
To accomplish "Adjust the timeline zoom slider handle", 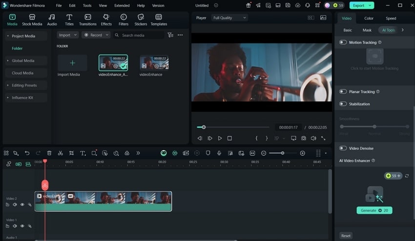I will click(282, 153).
